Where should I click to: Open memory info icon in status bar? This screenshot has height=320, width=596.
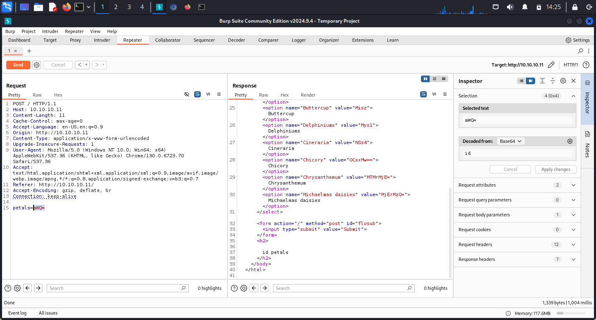pyautogui.click(x=508, y=313)
